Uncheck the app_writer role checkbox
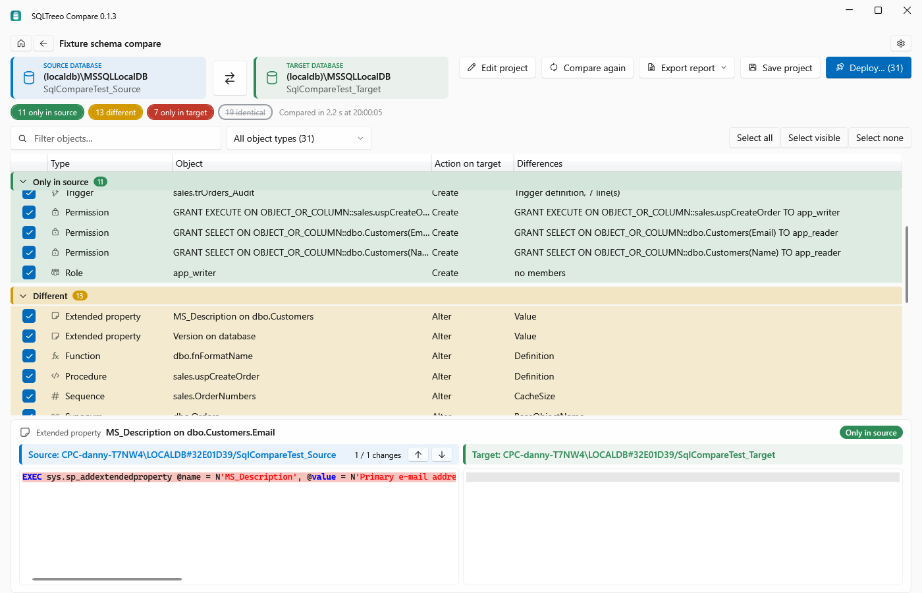The width and height of the screenshot is (922, 593). click(29, 272)
